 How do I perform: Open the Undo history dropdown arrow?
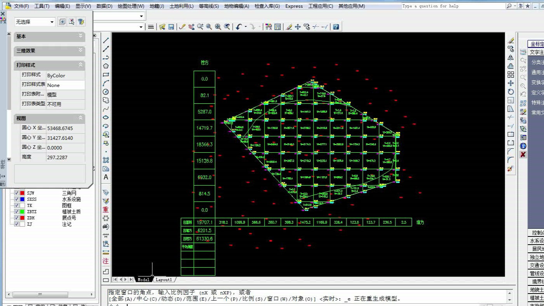(246, 27)
